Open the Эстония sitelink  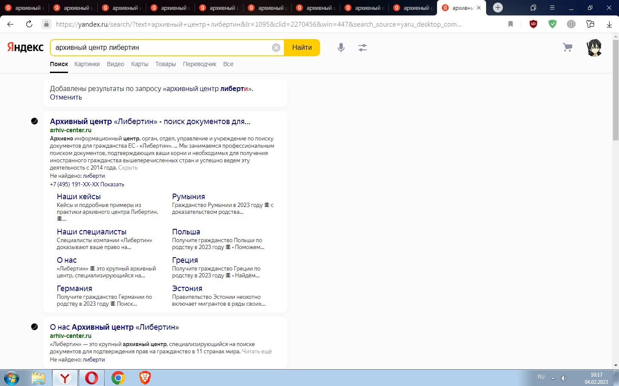click(187, 289)
